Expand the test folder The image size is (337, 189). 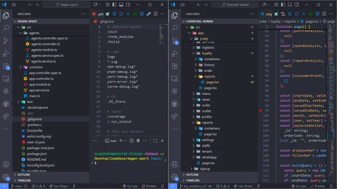coord(18,102)
